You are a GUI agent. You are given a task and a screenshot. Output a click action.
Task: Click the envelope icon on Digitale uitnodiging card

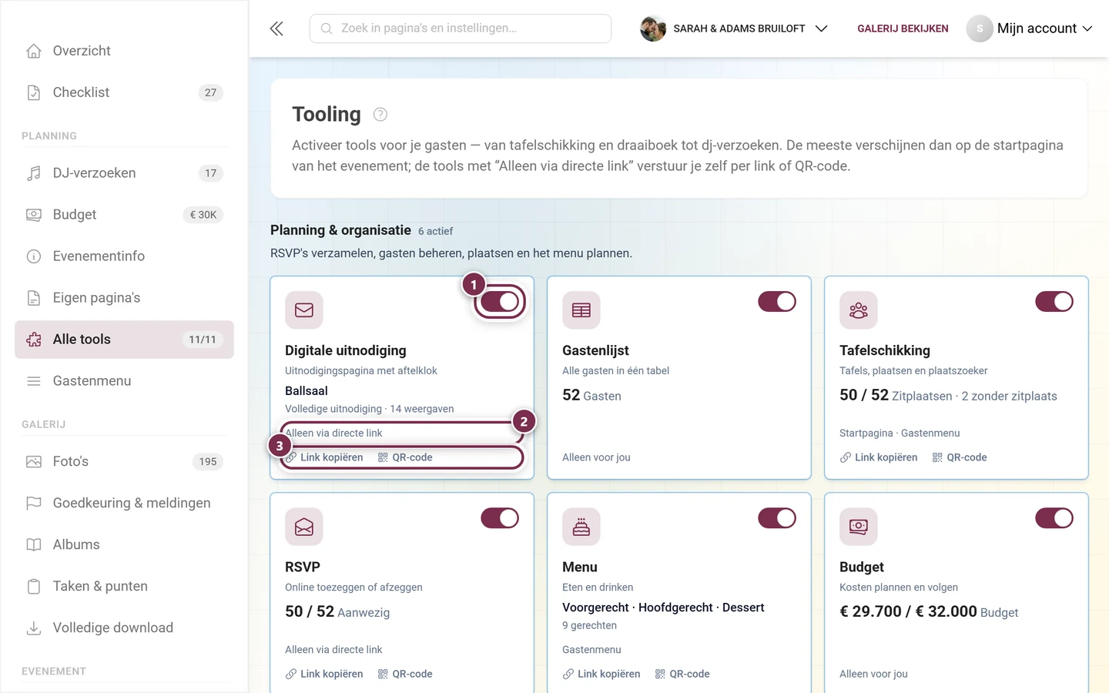point(304,310)
